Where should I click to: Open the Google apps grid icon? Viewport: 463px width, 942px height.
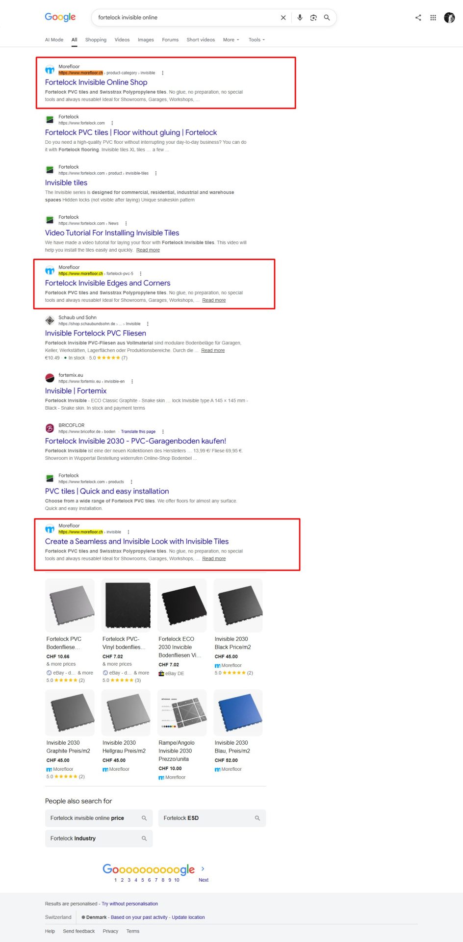point(433,18)
